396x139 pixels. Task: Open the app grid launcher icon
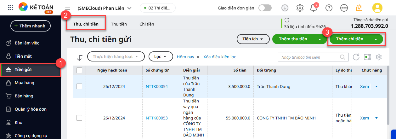tap(10, 8)
